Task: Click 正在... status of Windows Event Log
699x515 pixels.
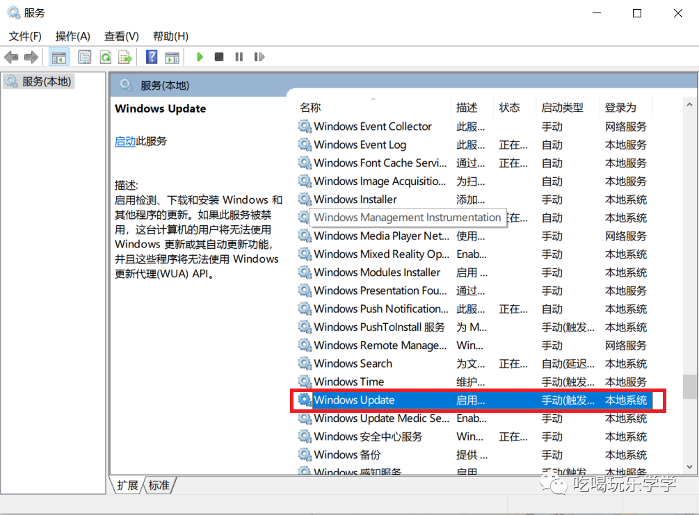Action: (513, 145)
